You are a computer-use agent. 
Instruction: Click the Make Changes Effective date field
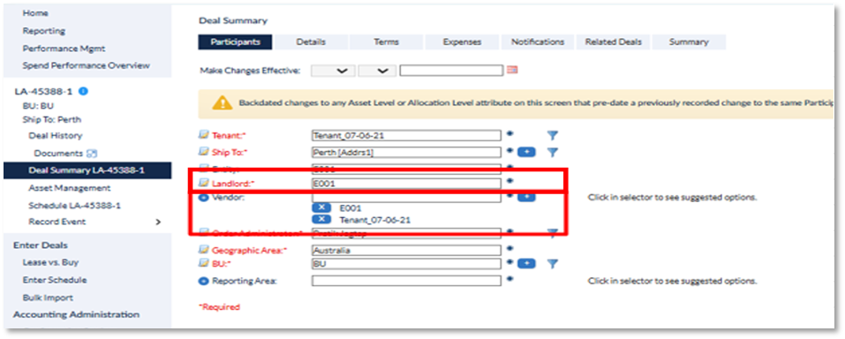click(x=451, y=71)
